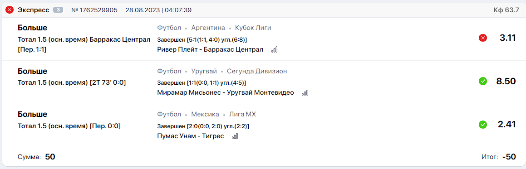The image size is (526, 169).
Task: Click the gray badge showing 3 events
Action: [x=58, y=10]
